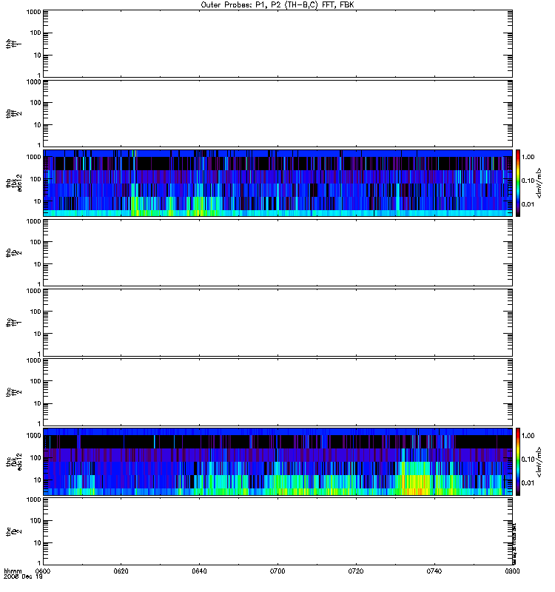This screenshot has width=555, height=592.
Task: Click the '<|mV/m|>' units label of the thb color bar
Action: click(x=539, y=183)
